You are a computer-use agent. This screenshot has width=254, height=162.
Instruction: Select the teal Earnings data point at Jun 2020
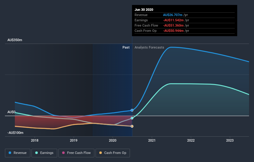click(x=132, y=118)
